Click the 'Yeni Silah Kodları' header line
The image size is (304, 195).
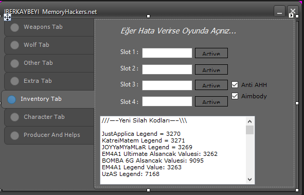[x=144, y=120]
